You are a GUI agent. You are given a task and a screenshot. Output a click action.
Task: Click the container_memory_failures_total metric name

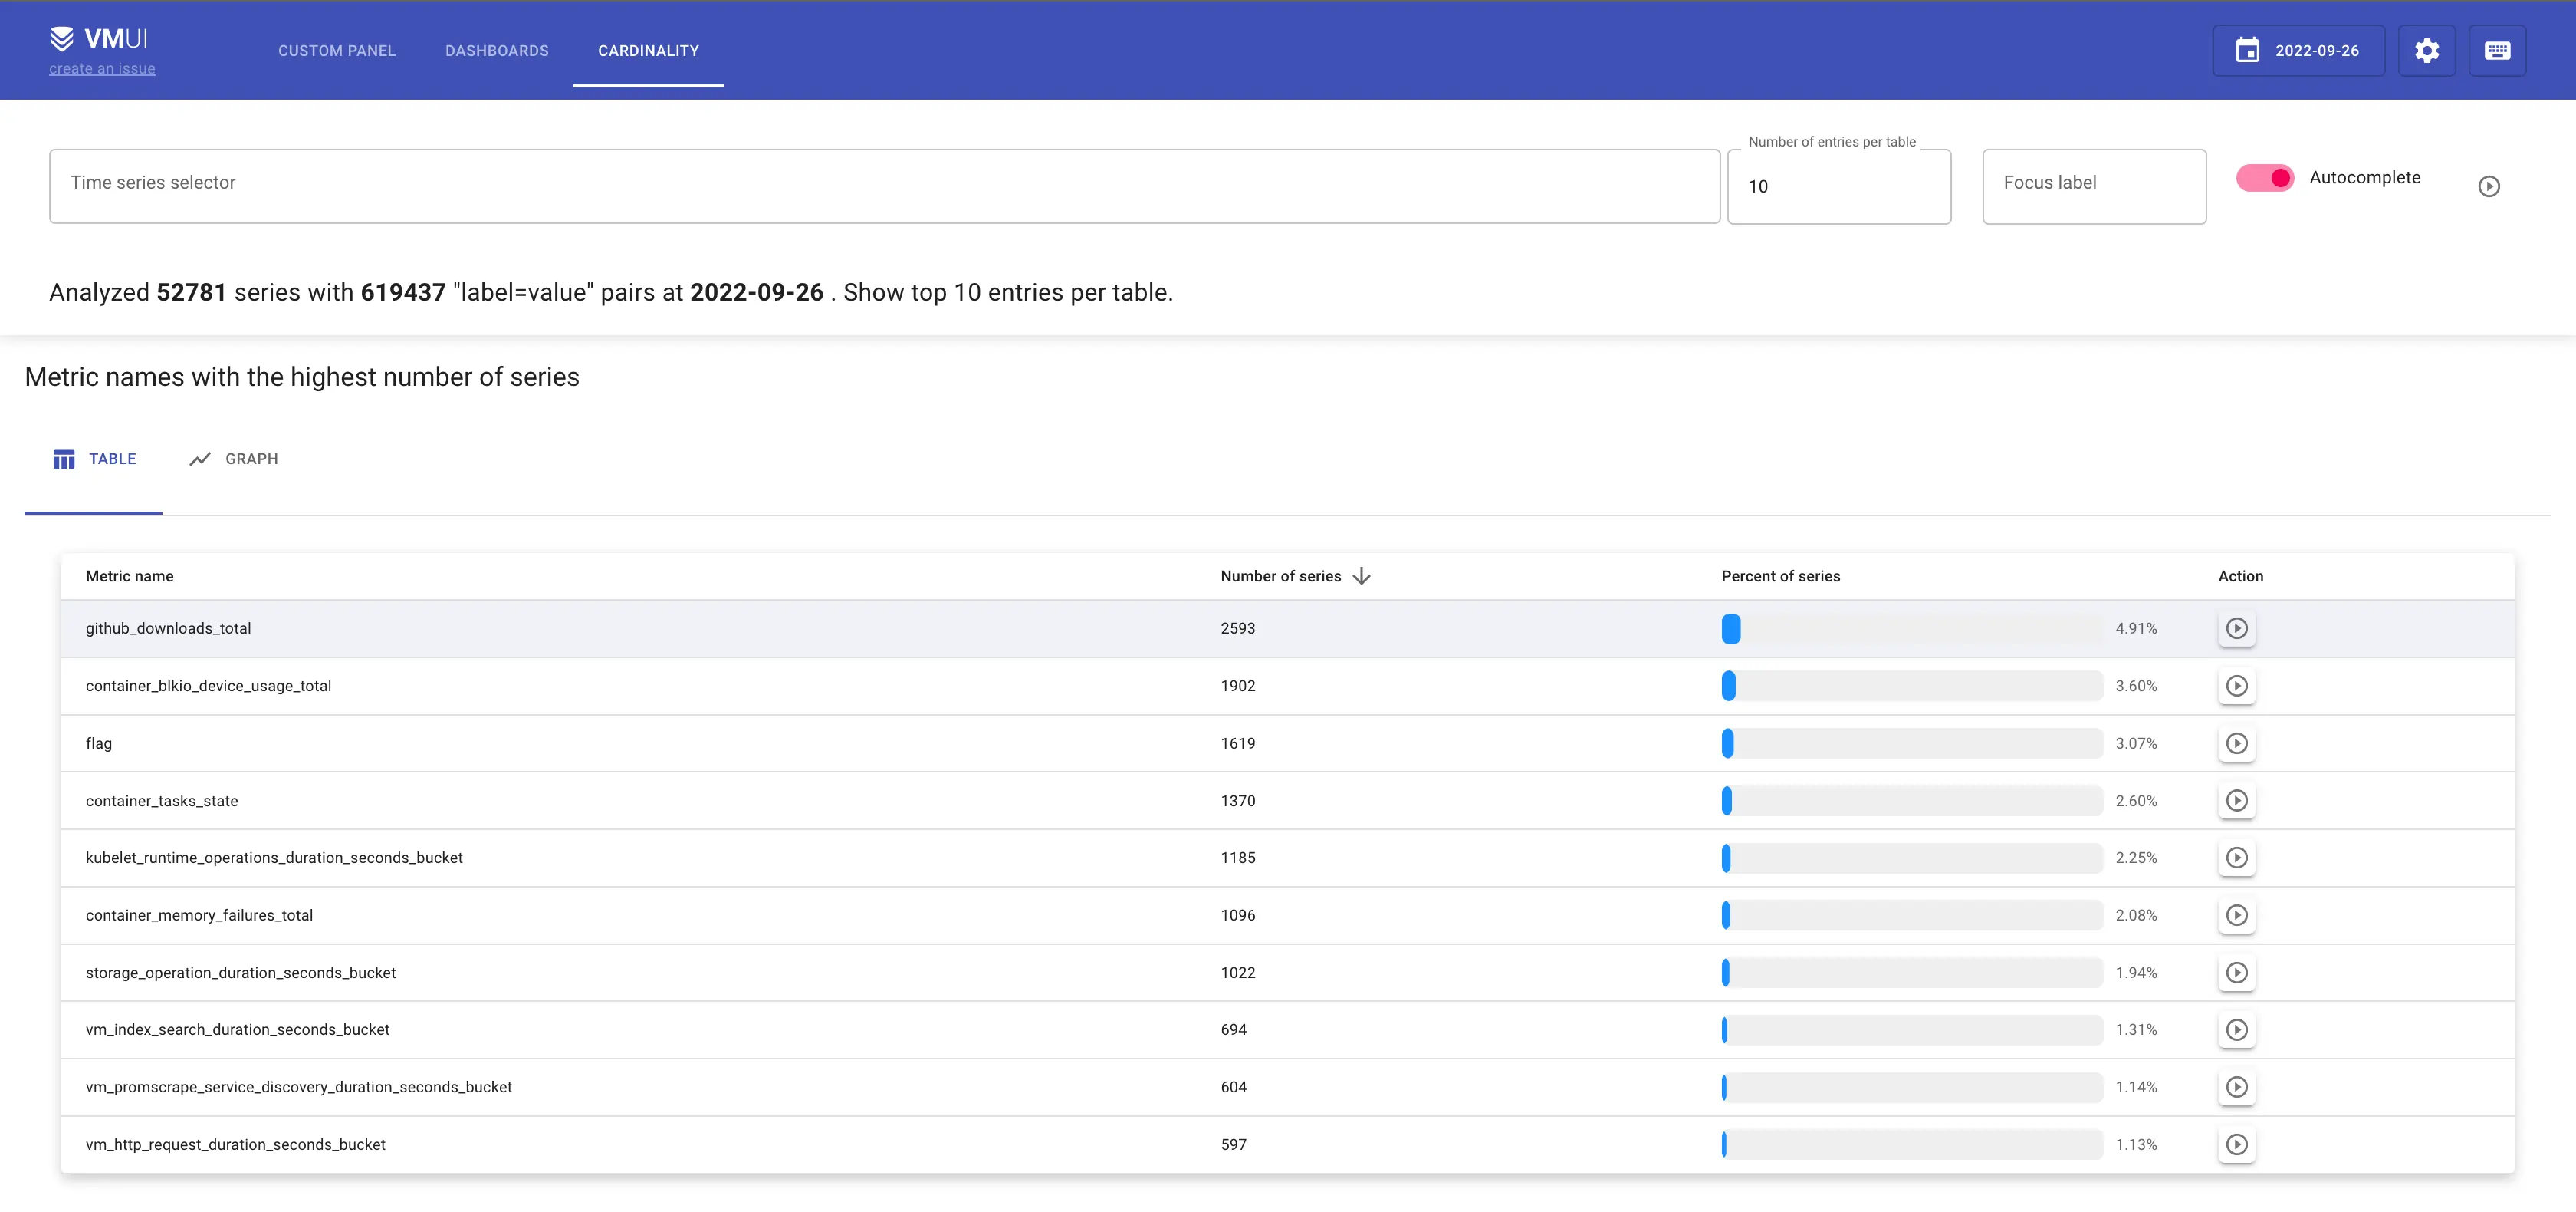click(199, 915)
